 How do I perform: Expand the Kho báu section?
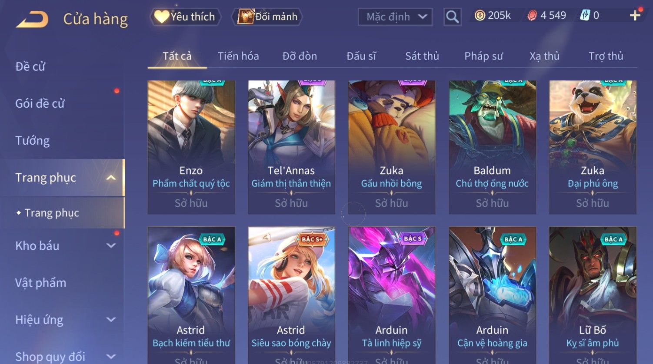tap(111, 246)
